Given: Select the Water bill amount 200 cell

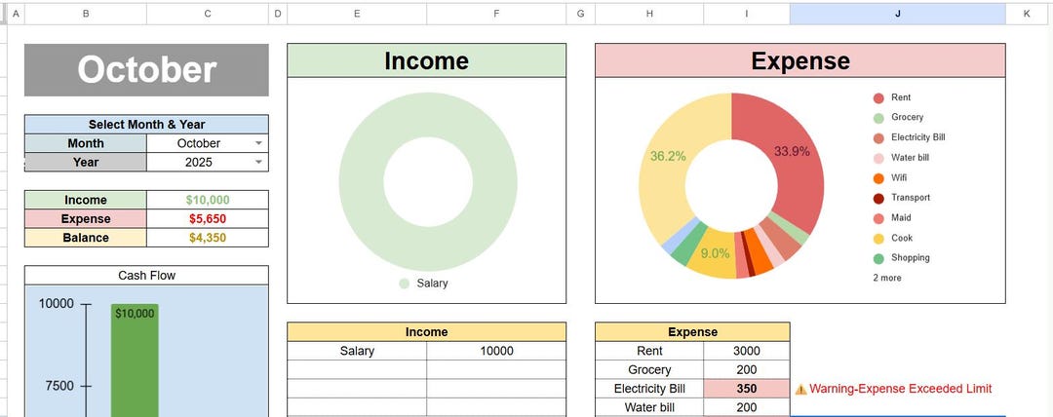Looking at the screenshot, I should [x=747, y=407].
